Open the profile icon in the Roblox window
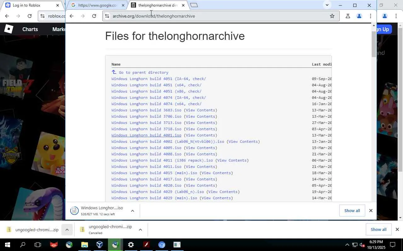Image resolution: width=403 pixels, height=251 pixels. click(384, 16)
